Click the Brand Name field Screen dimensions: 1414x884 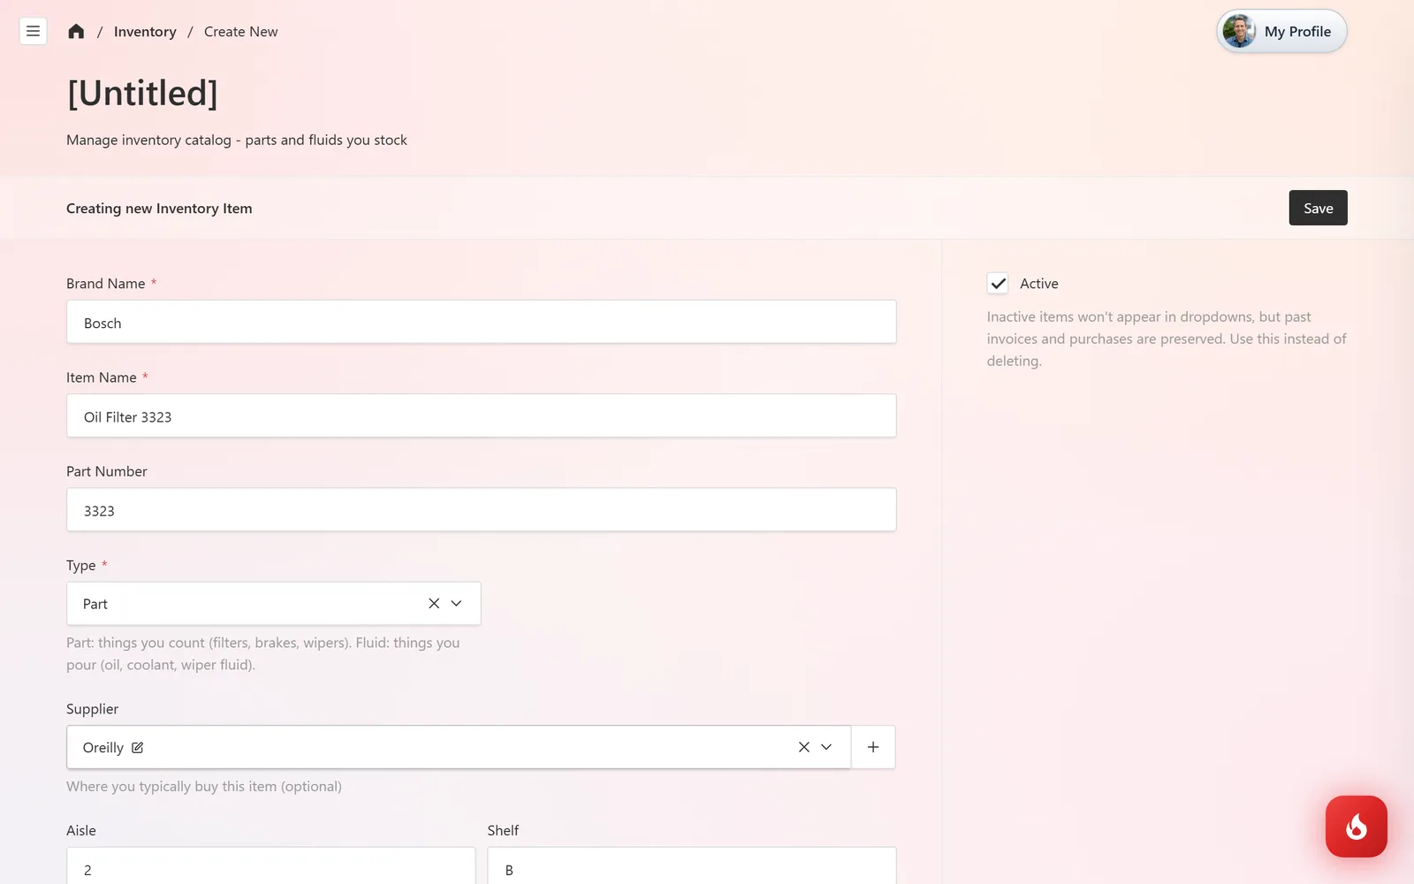point(482,322)
